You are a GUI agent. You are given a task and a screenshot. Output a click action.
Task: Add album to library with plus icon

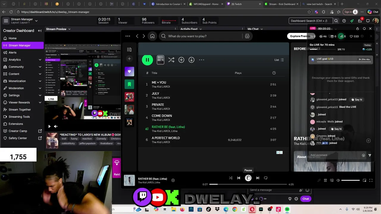pyautogui.click(x=181, y=60)
